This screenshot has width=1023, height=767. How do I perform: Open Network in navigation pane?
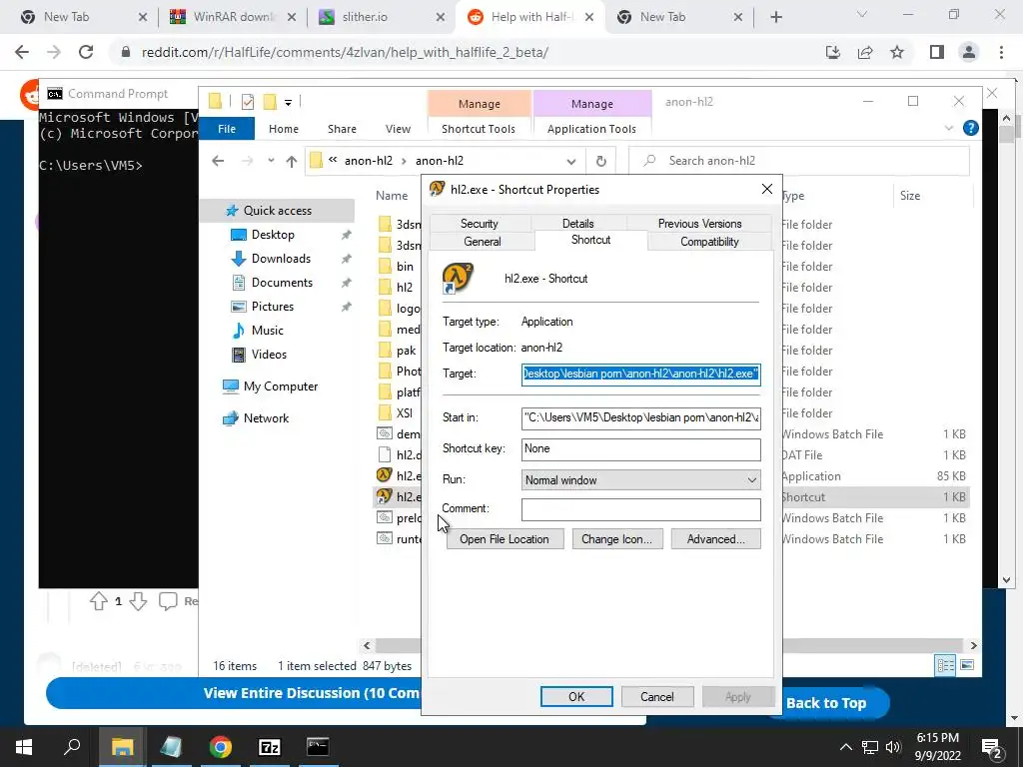tap(266, 418)
